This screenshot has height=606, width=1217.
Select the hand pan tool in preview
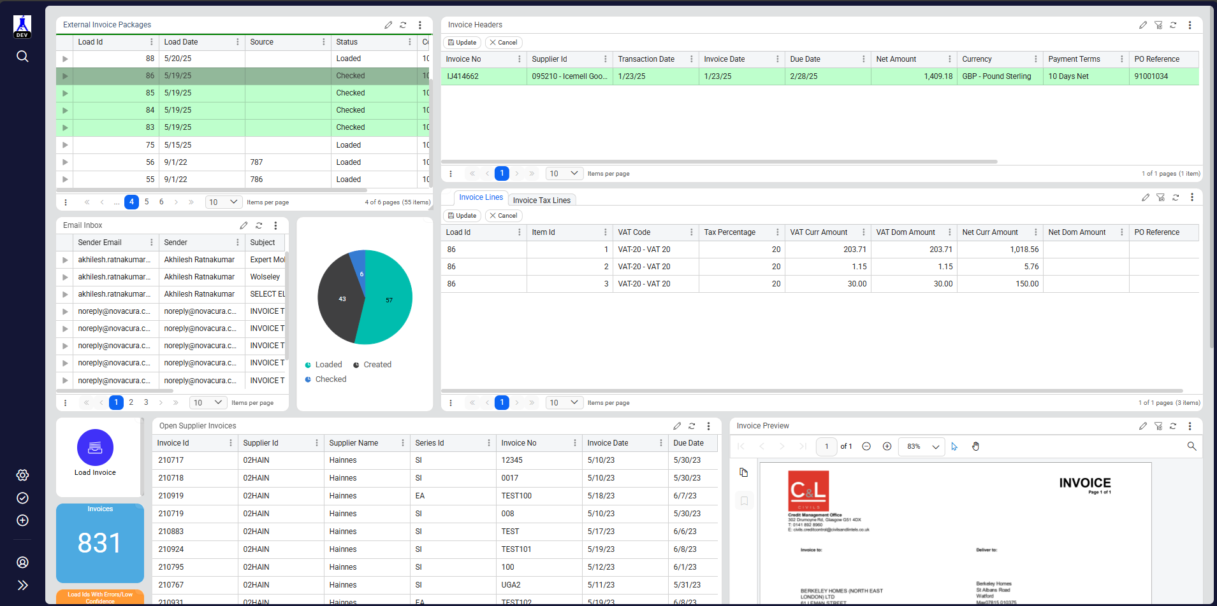975,446
